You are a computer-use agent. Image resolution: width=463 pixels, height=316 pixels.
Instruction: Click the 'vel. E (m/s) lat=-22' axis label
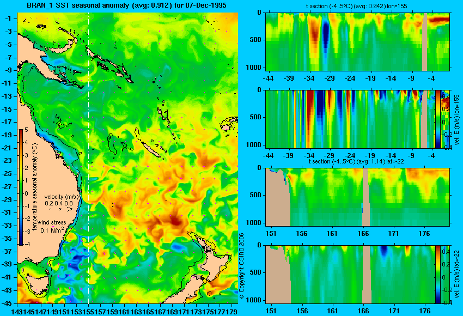pos(456,276)
